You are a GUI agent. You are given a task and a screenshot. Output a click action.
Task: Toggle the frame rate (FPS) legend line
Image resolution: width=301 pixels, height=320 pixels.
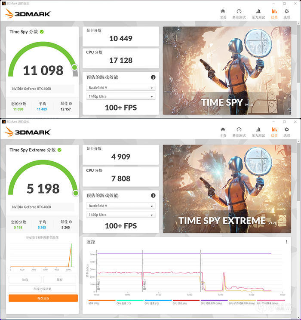[x=102, y=302]
